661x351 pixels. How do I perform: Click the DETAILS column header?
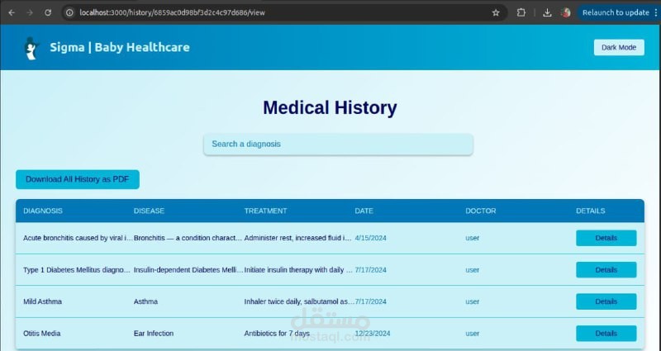(591, 211)
